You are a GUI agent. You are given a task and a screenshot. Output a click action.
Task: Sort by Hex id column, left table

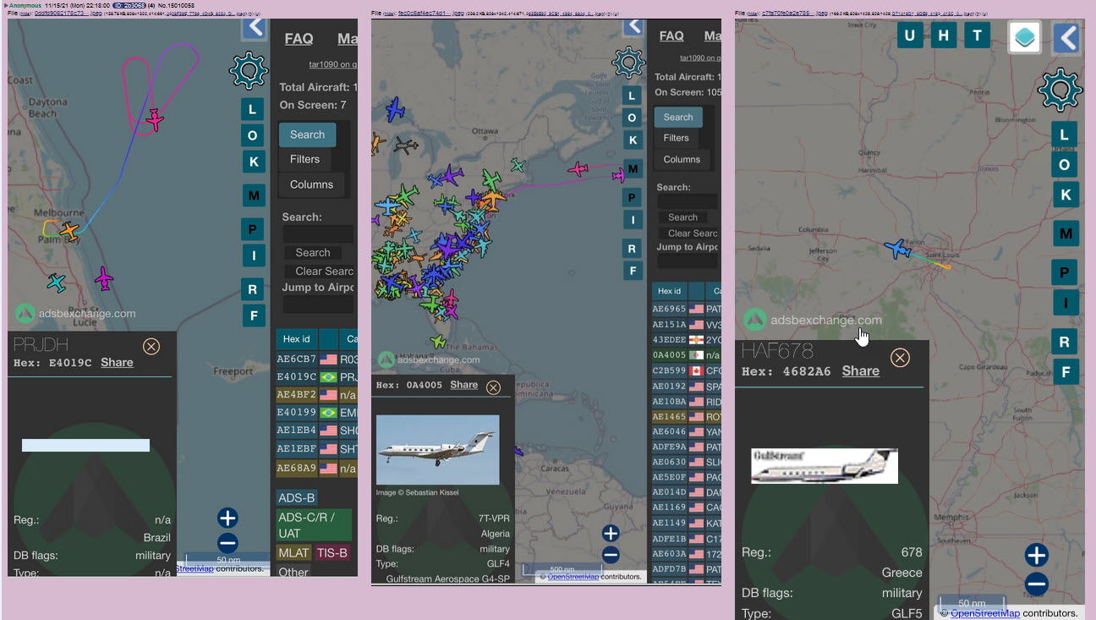pos(296,339)
